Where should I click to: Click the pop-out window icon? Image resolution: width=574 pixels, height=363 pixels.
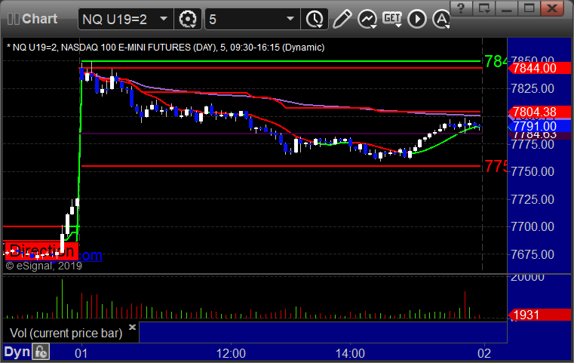coord(484,8)
